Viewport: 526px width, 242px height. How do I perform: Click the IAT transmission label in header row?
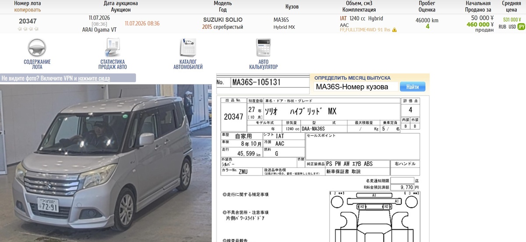pyautogui.click(x=343, y=18)
